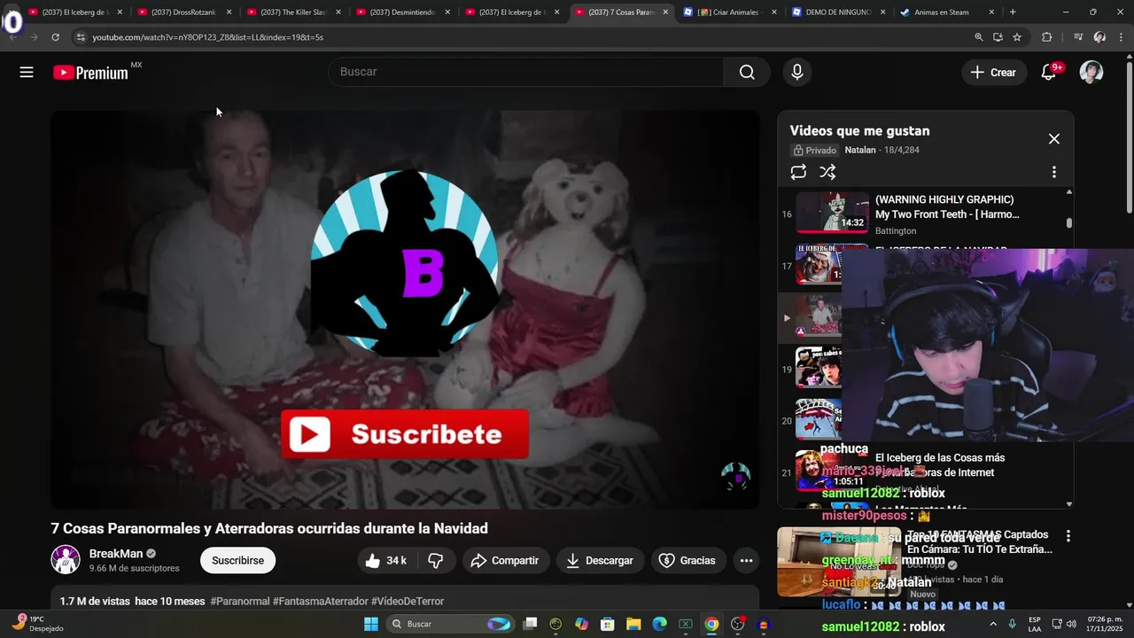
Task: Switch to DEMO DE NINGUNO tab
Action: point(837,12)
